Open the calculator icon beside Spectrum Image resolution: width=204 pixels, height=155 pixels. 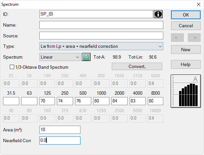pyautogui.click(x=86, y=57)
